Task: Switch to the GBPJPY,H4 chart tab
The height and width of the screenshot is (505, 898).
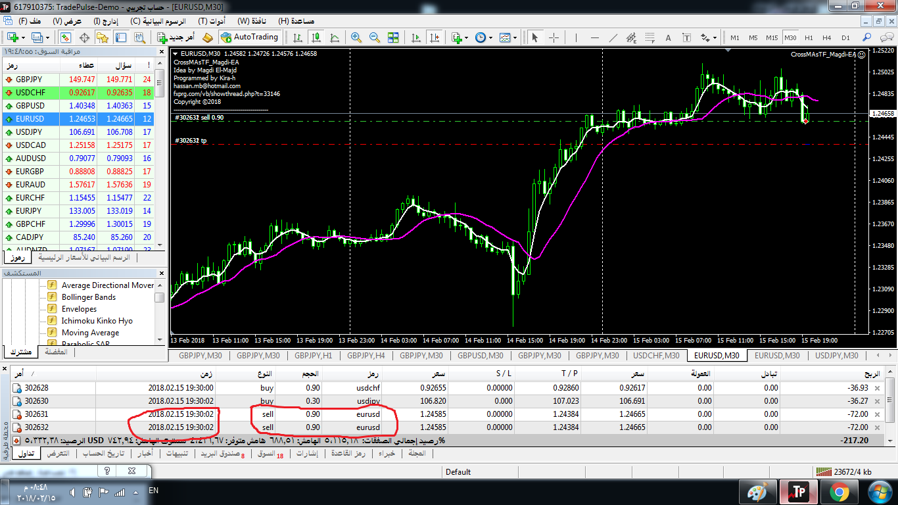Action: pyautogui.click(x=366, y=356)
